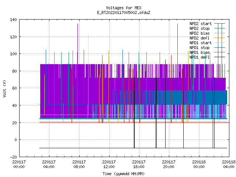This screenshot has height=177, width=236.
Task: Click the y-axis tick label 120
Action: [13, 37]
